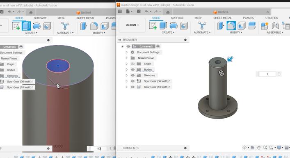This screenshot has width=290, height=158.
Task: Select the Revolve tool in right window
Action: click(174, 25)
